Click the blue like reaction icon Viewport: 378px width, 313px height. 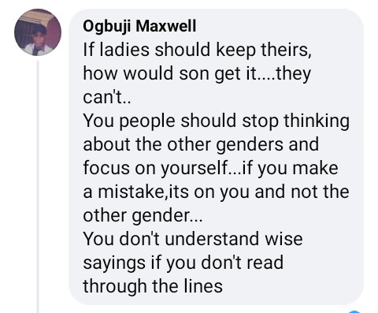354,311
